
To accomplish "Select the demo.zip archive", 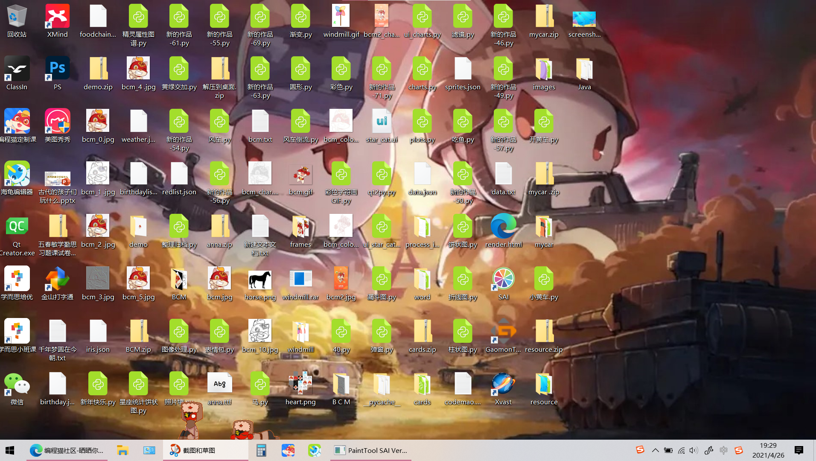I will [x=98, y=73].
